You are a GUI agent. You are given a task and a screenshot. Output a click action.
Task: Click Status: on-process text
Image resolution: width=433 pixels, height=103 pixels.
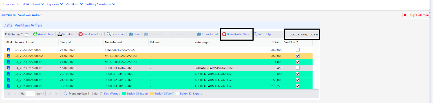coord(304,34)
